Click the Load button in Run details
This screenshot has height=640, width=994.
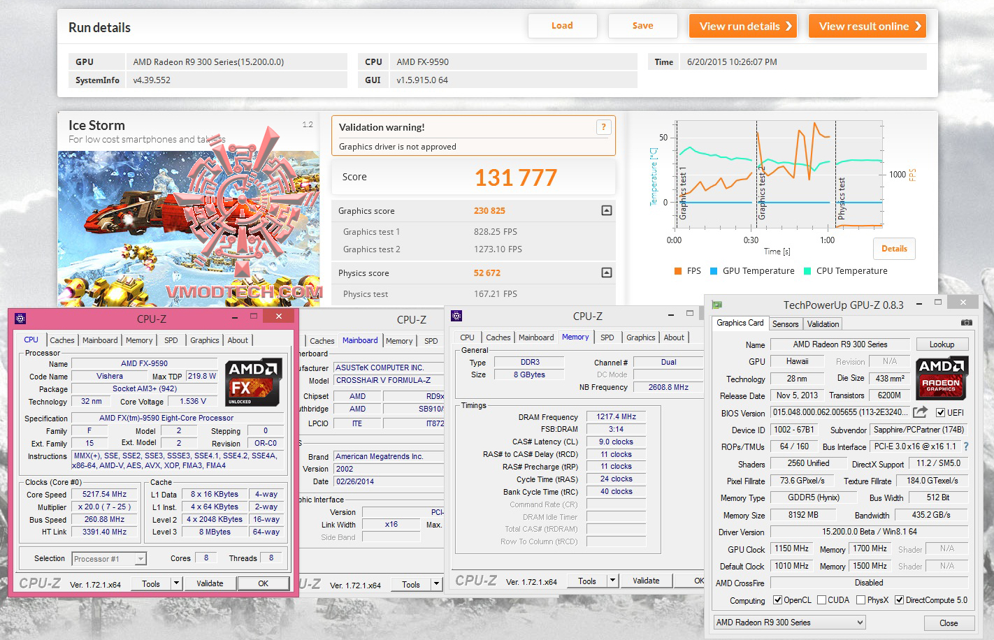coord(562,26)
